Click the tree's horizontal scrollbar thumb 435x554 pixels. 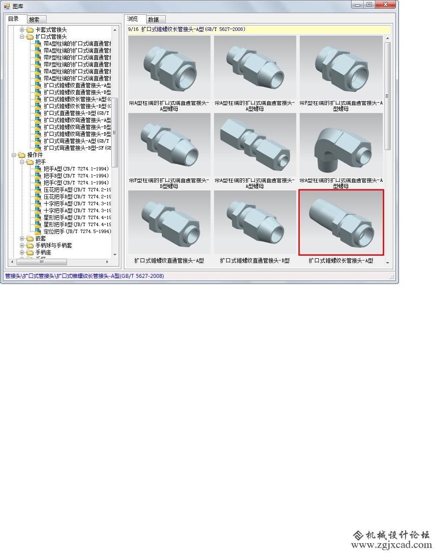42,262
